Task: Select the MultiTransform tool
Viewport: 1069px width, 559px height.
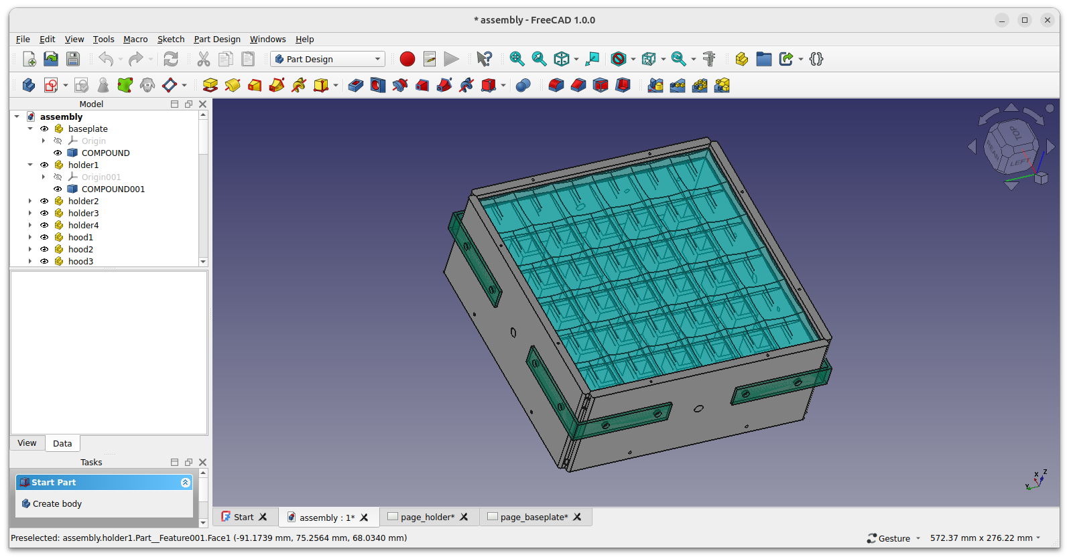Action: (722, 85)
